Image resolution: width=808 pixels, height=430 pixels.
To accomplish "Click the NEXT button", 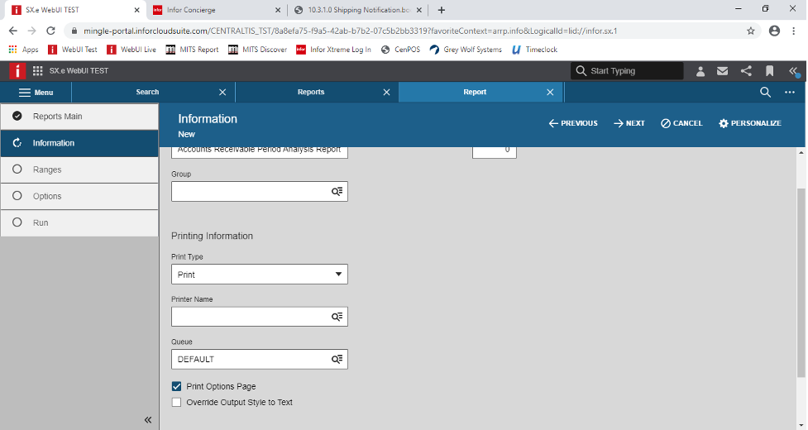I will pyautogui.click(x=629, y=123).
